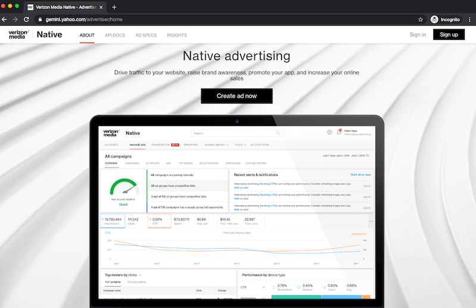Select ACCOUNT SYNC tab in dashboard preview
The width and height of the screenshot is (476, 308).
pos(260,144)
